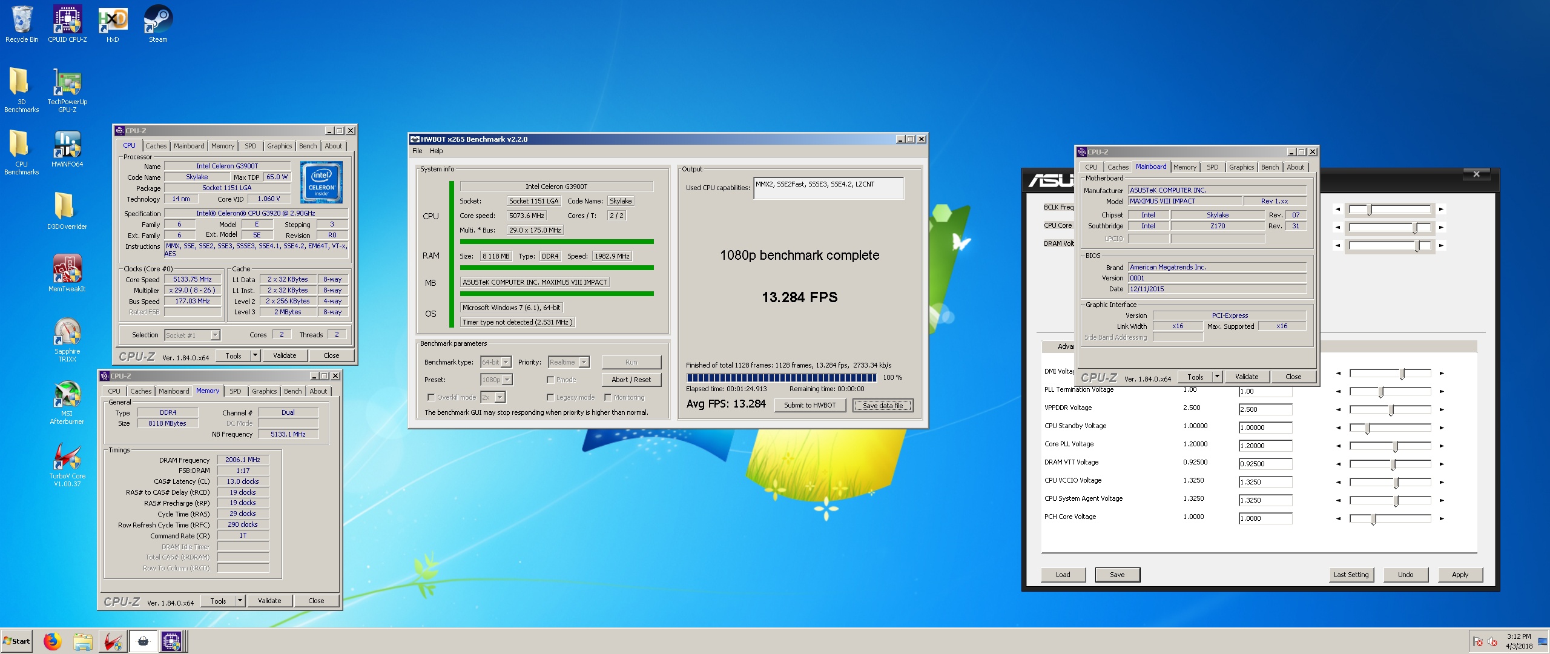This screenshot has width=1550, height=654.
Task: Toggle the Pmode checkbox
Action: tap(550, 380)
